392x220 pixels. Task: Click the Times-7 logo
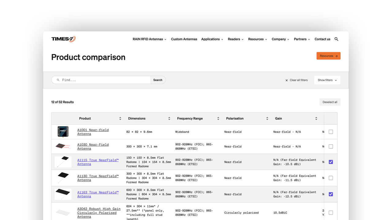tap(63, 39)
